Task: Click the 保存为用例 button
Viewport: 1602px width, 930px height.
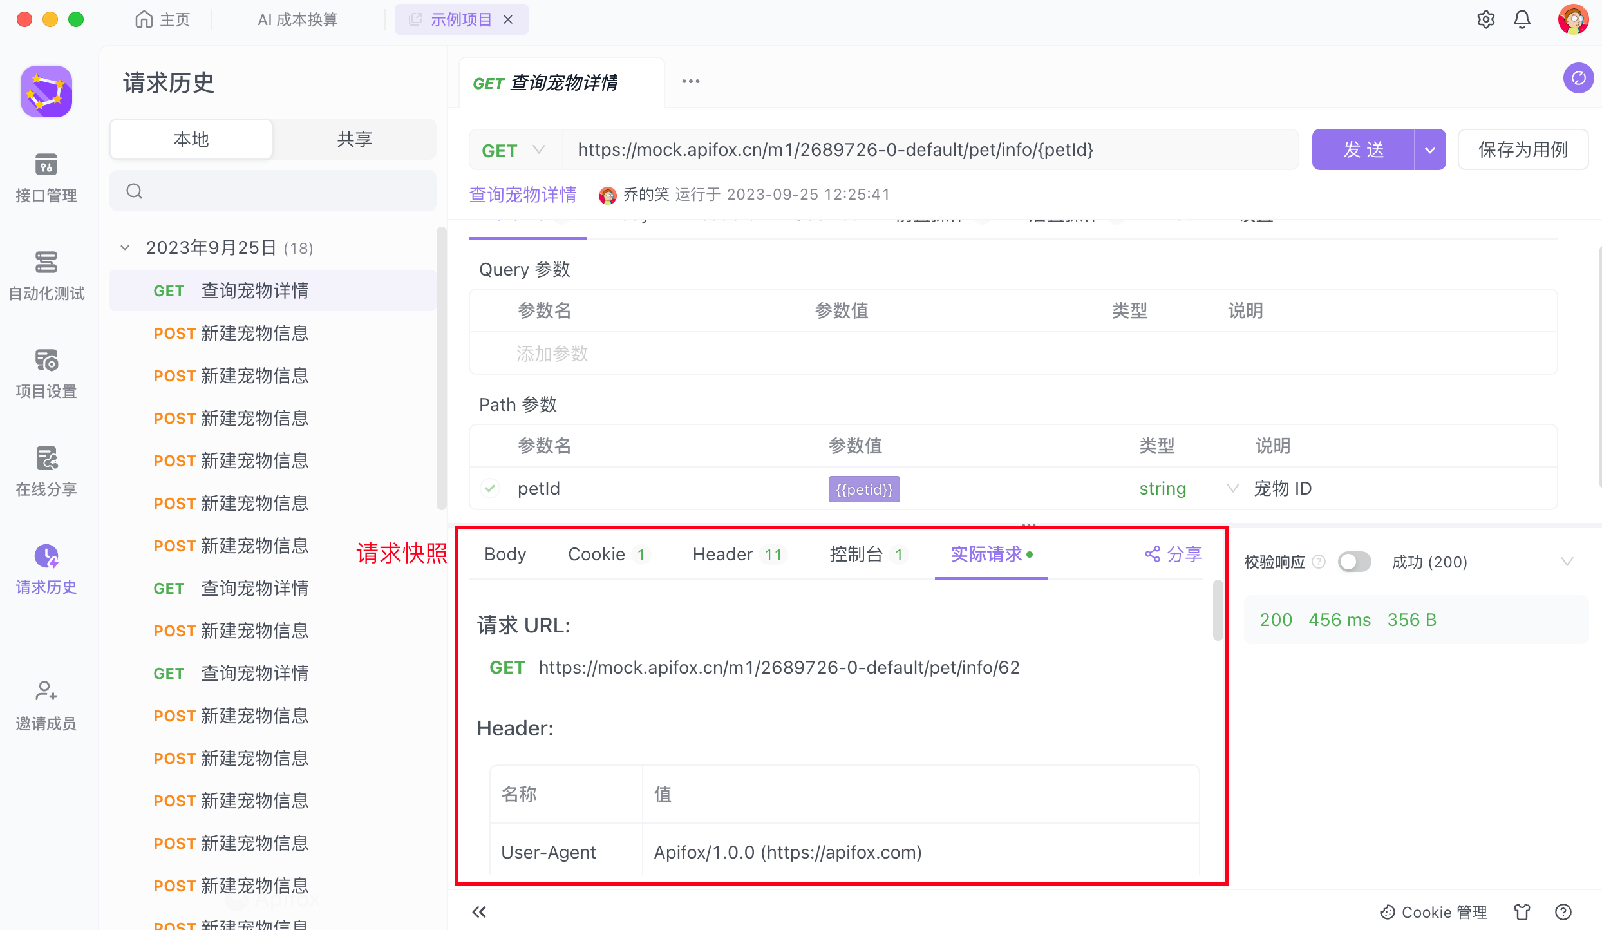Action: tap(1522, 150)
